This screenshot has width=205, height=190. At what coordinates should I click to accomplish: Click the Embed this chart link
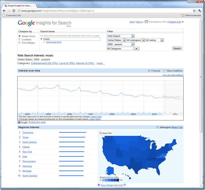37,122
